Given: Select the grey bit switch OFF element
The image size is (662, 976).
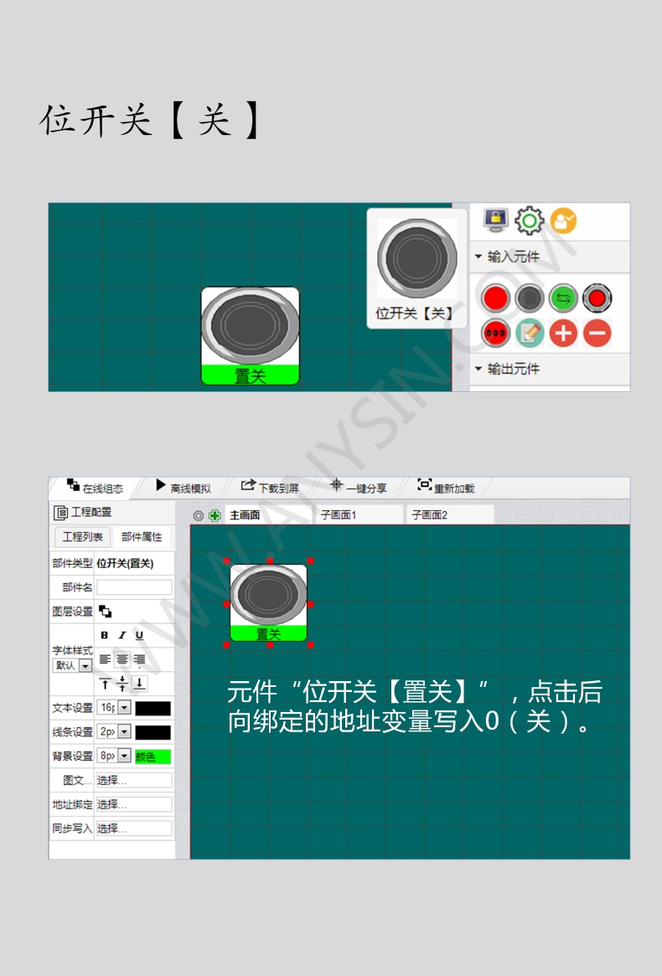Looking at the screenshot, I should (x=530, y=297).
